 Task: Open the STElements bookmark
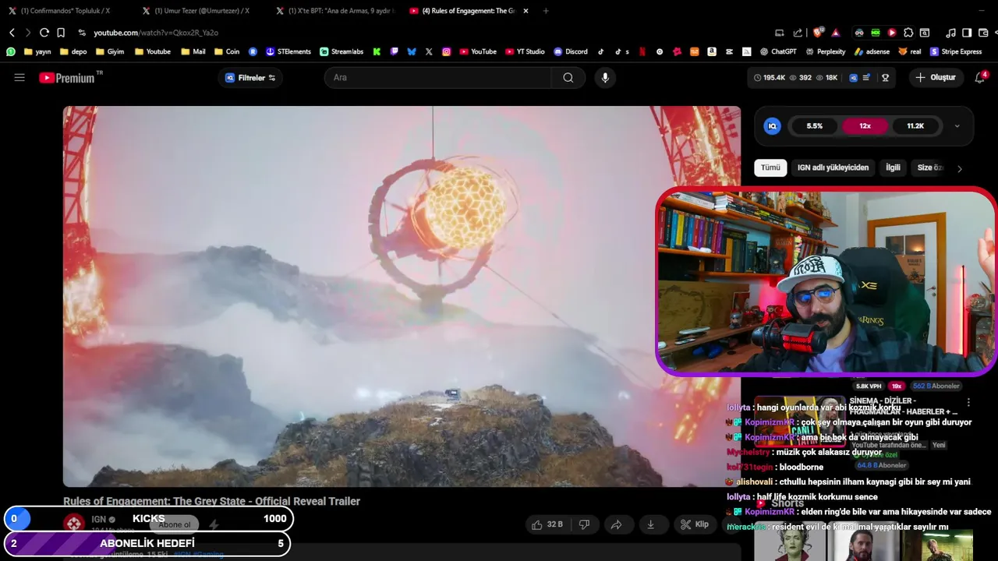coord(288,51)
